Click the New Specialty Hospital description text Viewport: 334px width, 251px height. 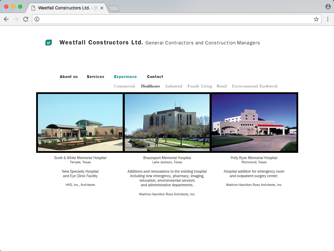(80, 173)
